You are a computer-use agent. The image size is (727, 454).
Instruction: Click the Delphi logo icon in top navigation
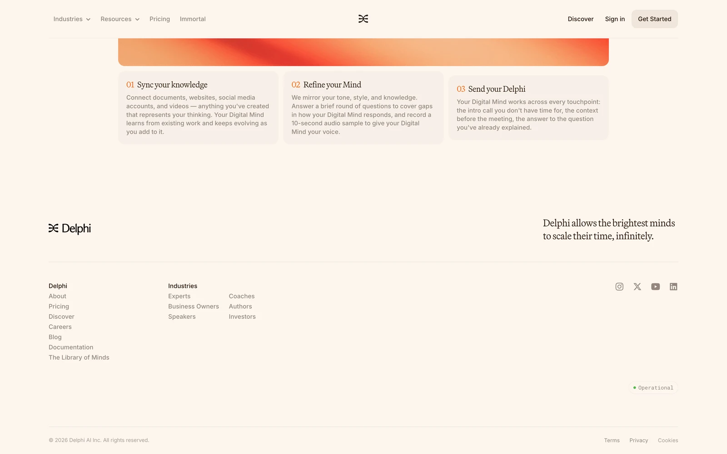pyautogui.click(x=363, y=19)
